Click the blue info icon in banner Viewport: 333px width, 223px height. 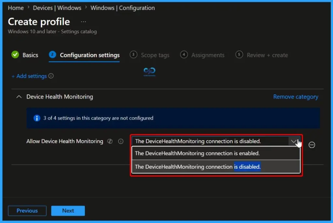point(37,118)
